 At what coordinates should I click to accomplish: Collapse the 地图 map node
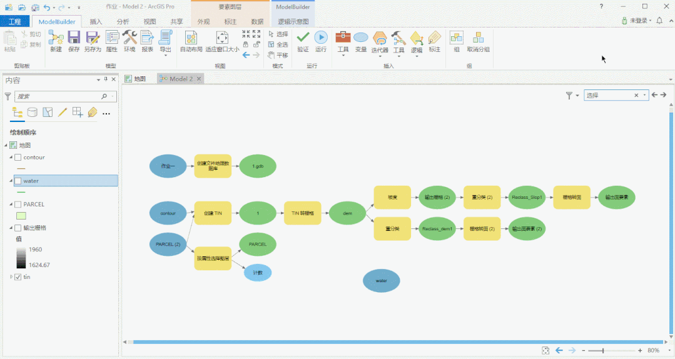[x=6, y=146]
